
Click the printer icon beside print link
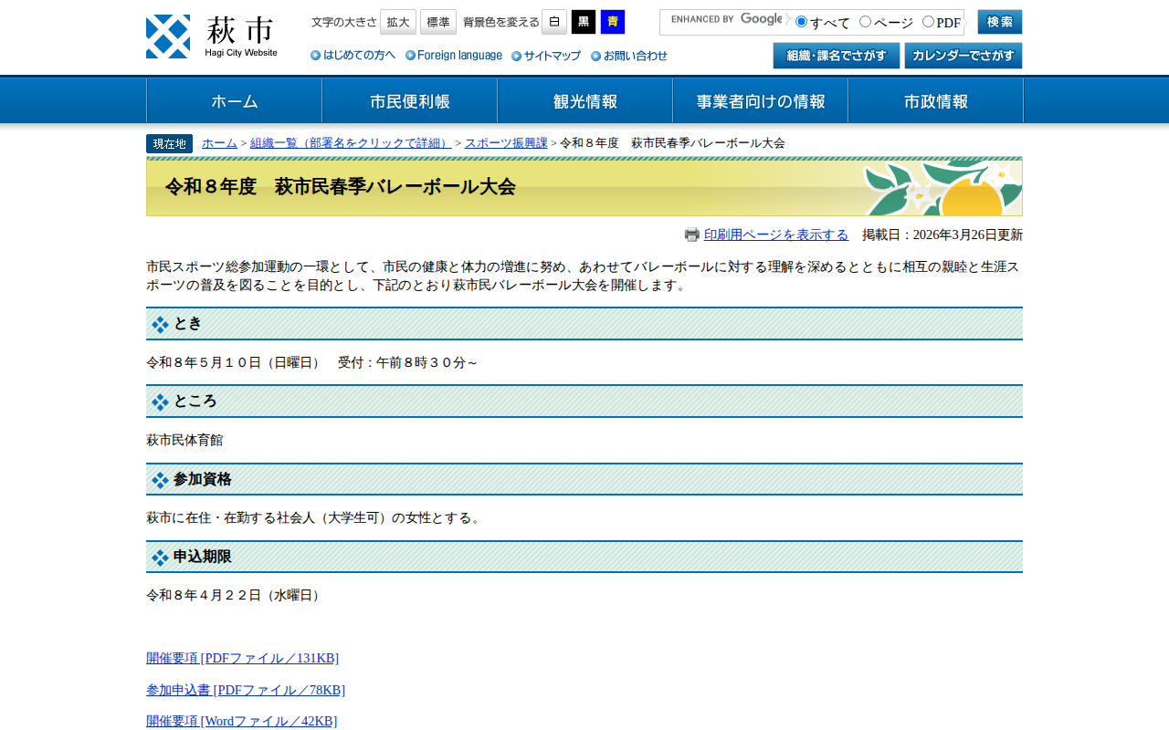pos(692,235)
